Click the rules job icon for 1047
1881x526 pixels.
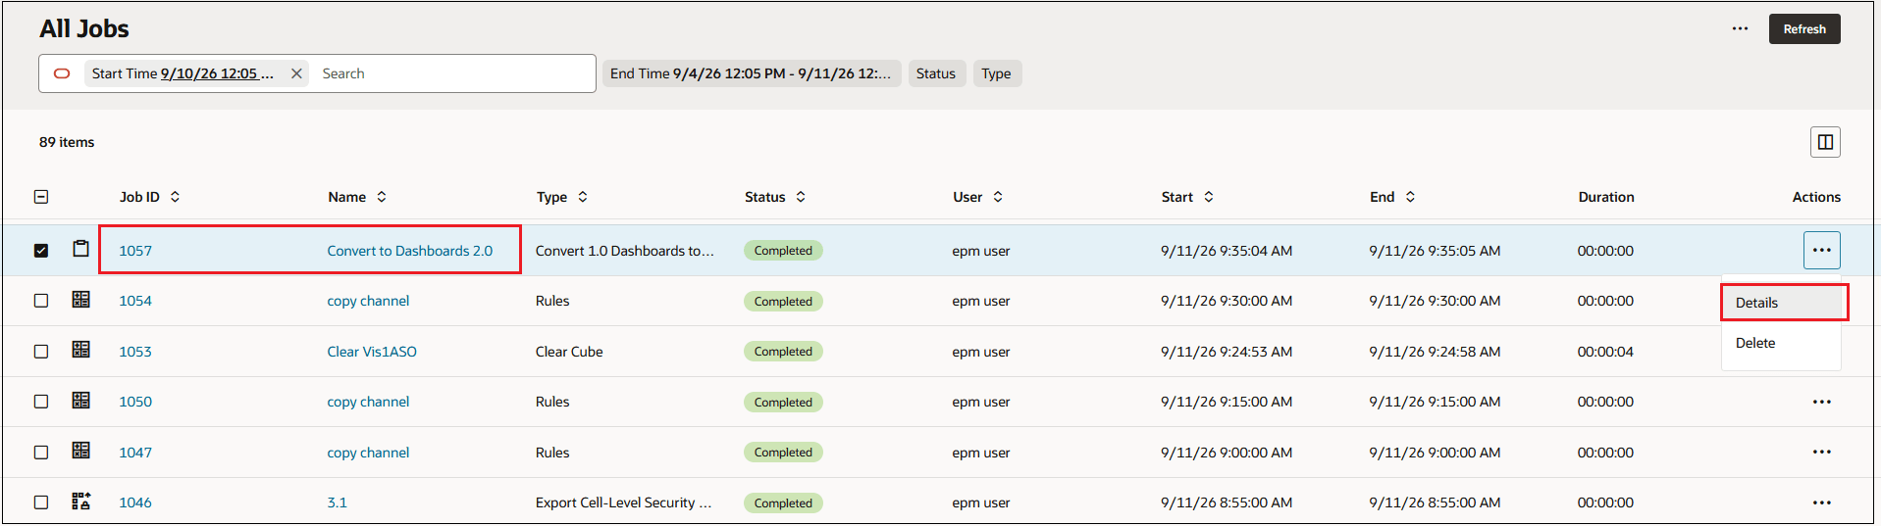point(81,451)
